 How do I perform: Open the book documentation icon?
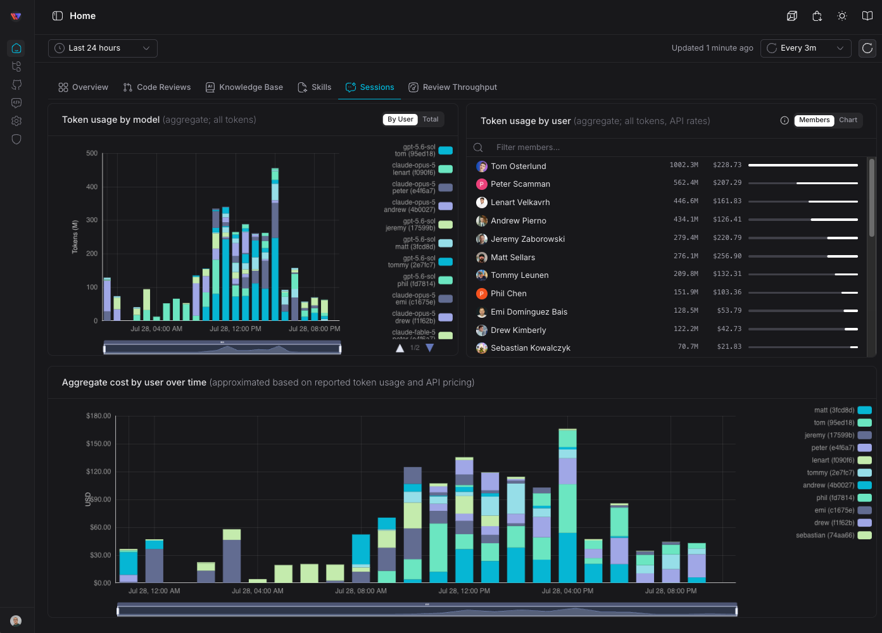[867, 16]
